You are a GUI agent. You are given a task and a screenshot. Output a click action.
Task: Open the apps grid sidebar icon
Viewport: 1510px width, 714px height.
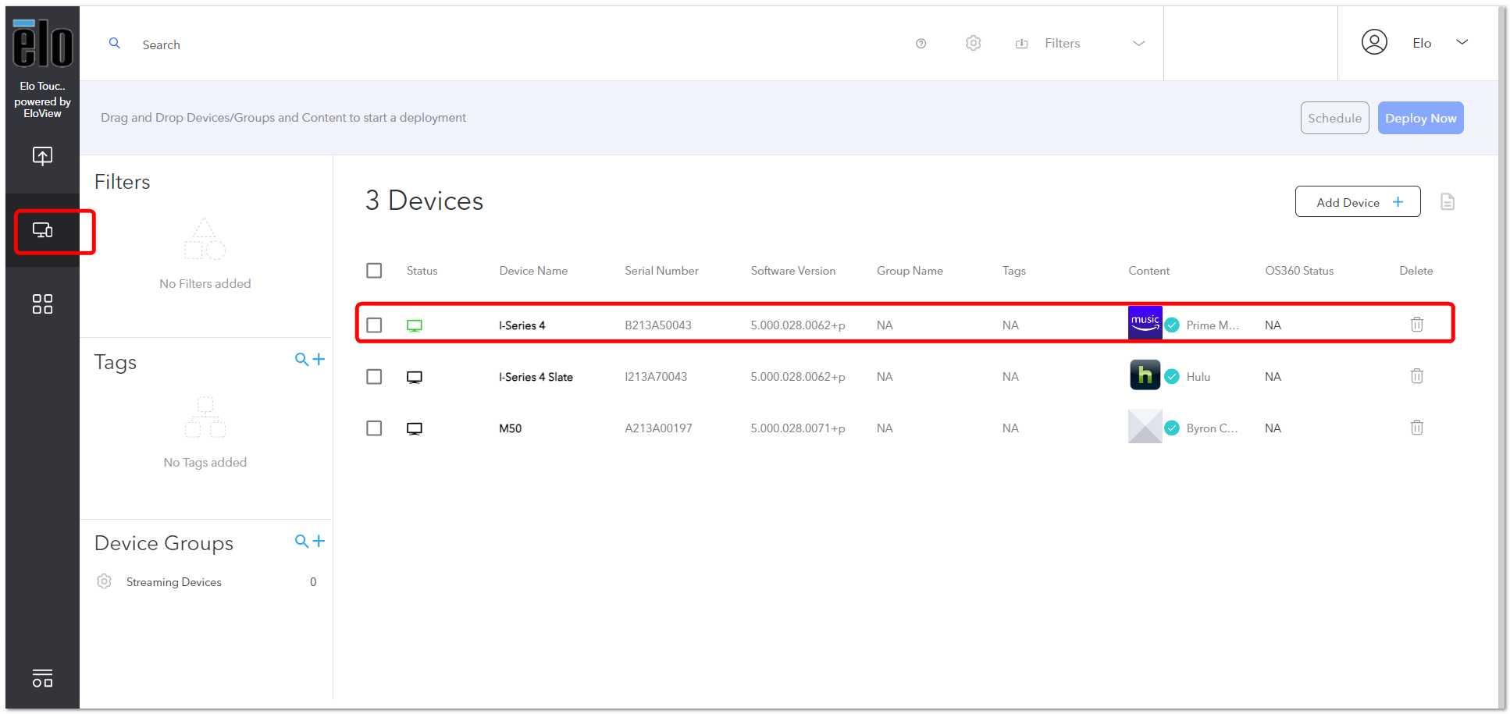[42, 304]
